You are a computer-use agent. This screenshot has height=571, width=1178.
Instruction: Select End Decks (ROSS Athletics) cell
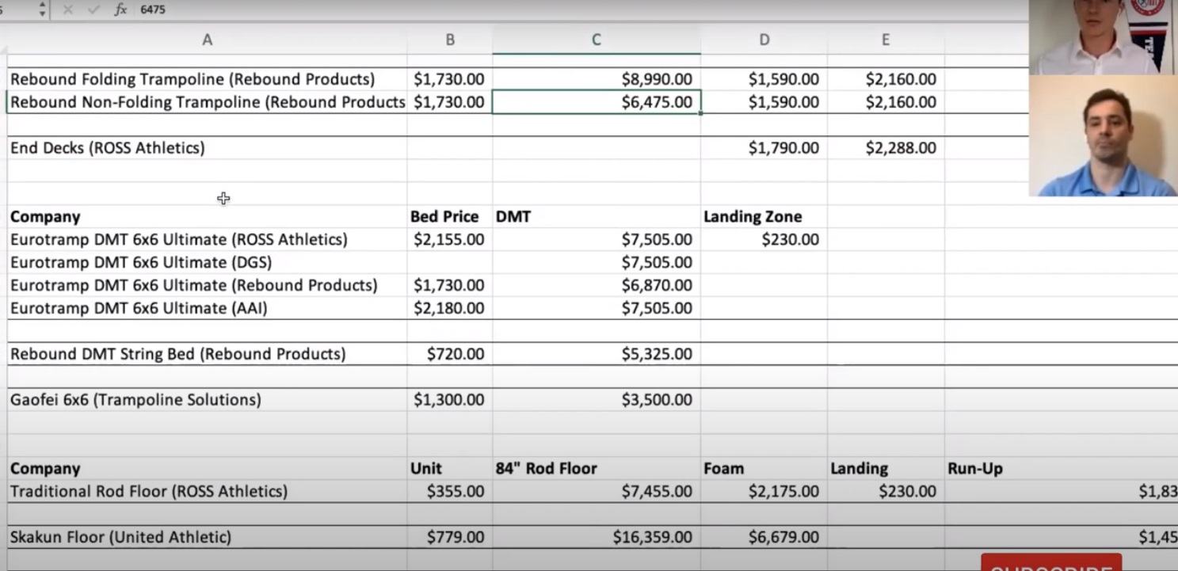point(208,148)
